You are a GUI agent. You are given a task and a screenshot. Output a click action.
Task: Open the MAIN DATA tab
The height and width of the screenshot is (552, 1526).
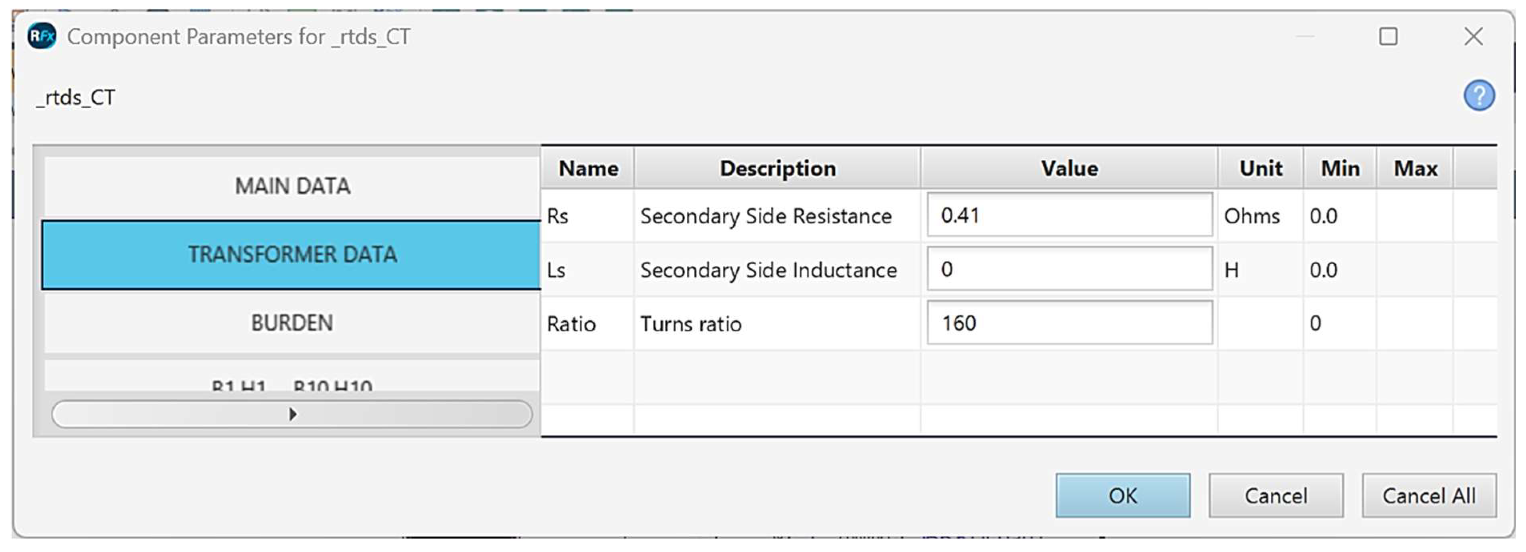tap(292, 186)
